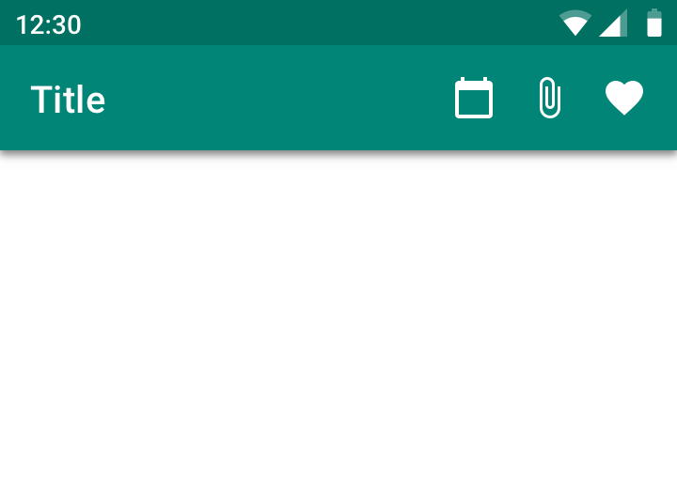
Task: Tap the white triangle signal indicator
Action: point(613,23)
